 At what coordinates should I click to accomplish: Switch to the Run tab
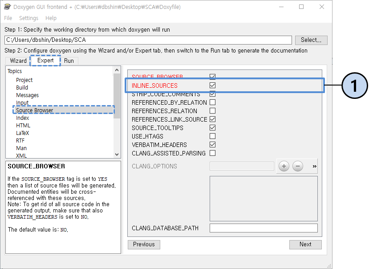tap(69, 61)
